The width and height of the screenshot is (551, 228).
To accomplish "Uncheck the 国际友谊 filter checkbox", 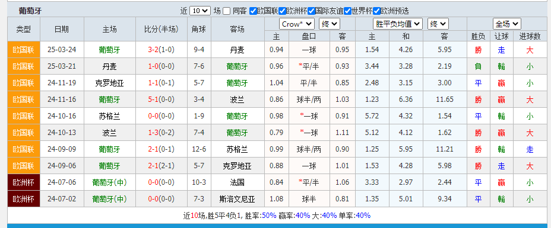I will (x=311, y=11).
